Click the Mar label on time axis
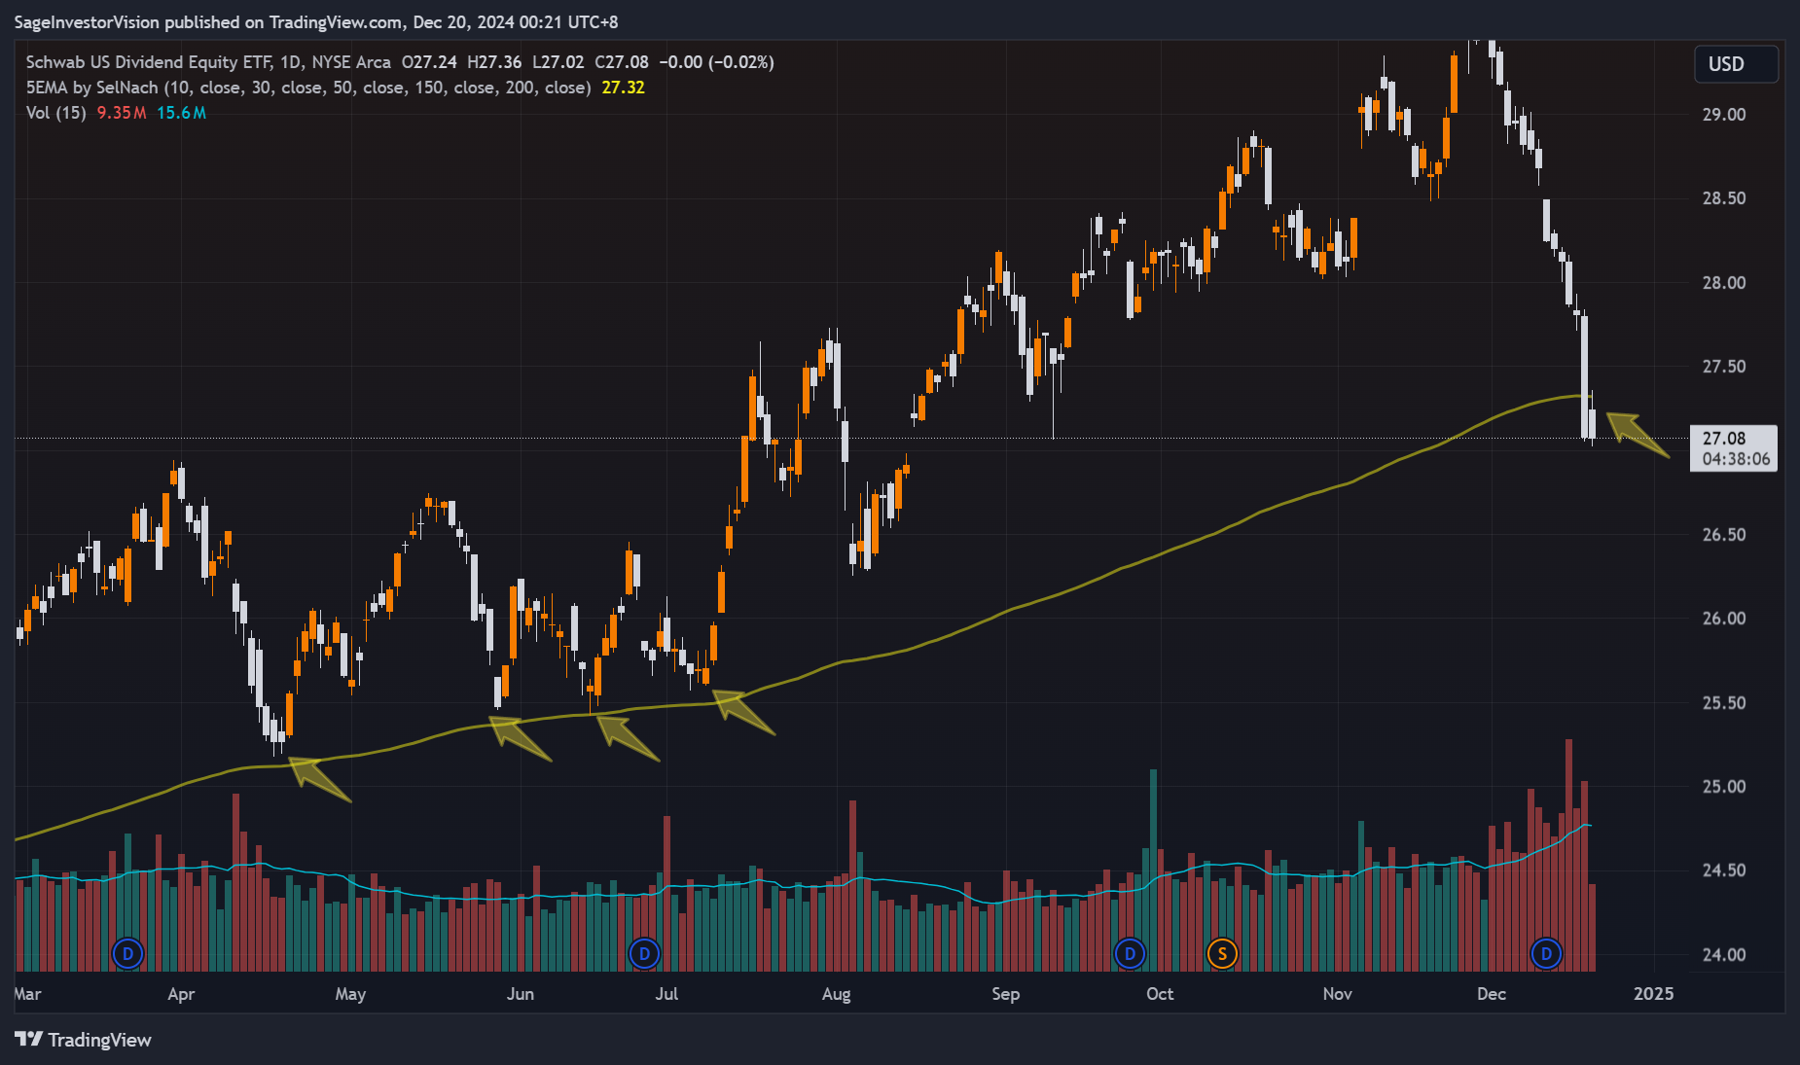 [x=28, y=994]
